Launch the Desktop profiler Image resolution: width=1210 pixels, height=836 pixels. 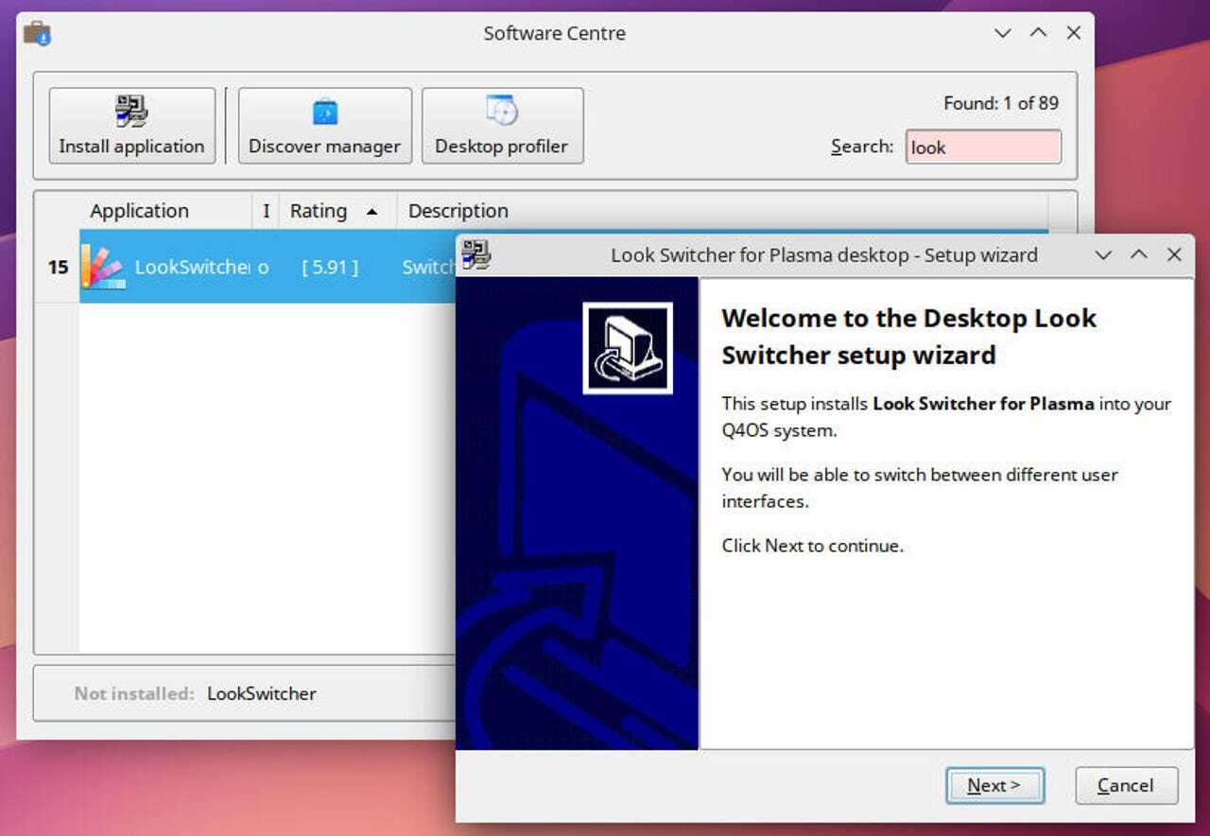click(502, 126)
